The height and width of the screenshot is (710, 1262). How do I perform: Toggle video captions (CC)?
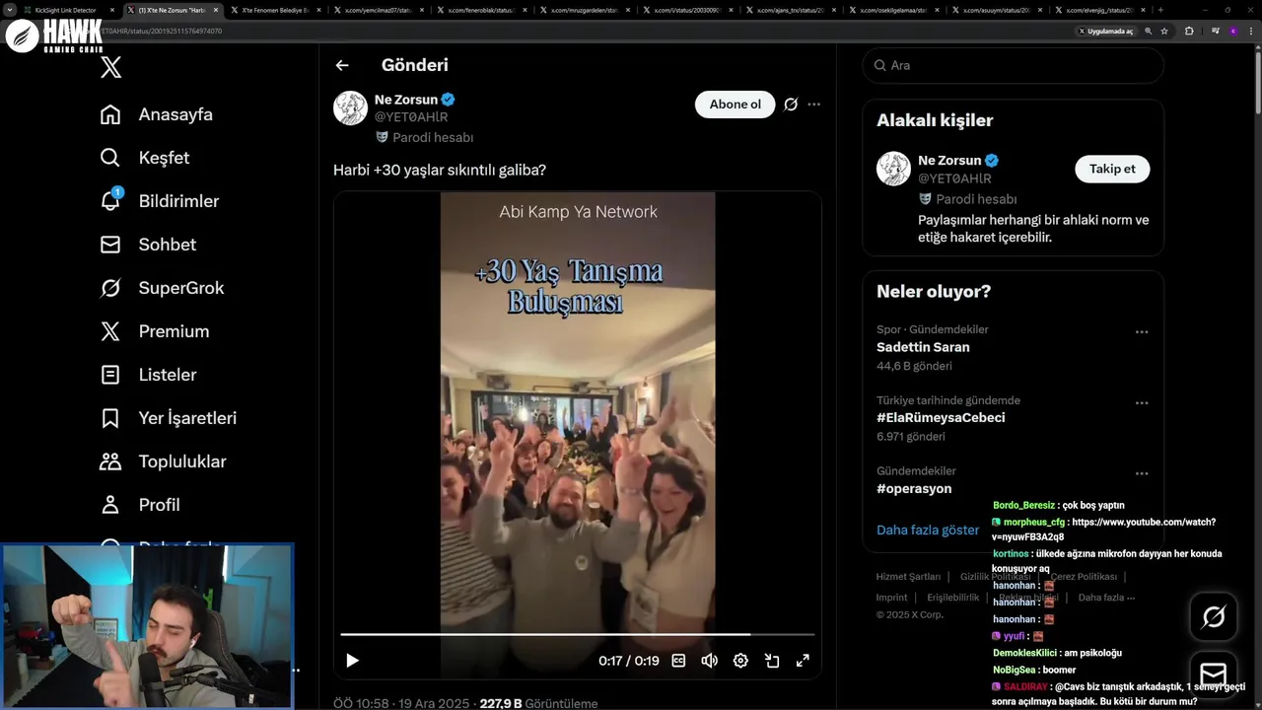678,661
